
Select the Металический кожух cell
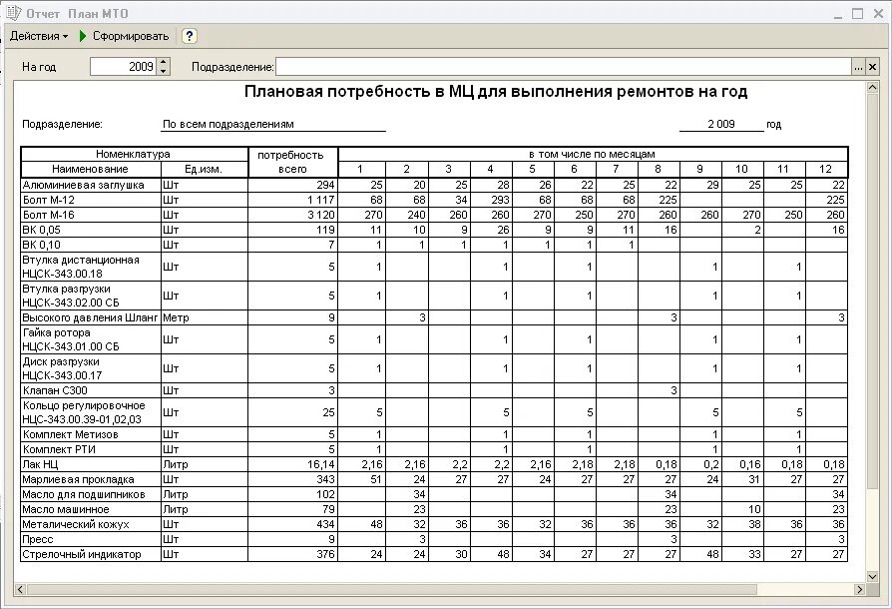click(x=91, y=524)
